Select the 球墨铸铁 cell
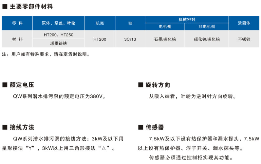The width and height of the screenshot is (261, 164). pyautogui.click(x=58, y=43)
